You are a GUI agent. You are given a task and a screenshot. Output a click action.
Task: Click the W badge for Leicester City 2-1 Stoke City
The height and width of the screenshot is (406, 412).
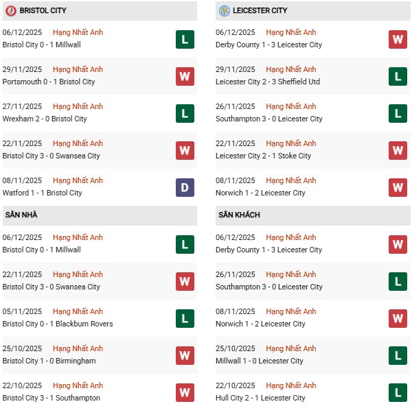point(398,150)
